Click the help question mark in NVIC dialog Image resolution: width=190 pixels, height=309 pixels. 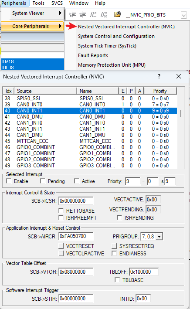(x=159, y=76)
